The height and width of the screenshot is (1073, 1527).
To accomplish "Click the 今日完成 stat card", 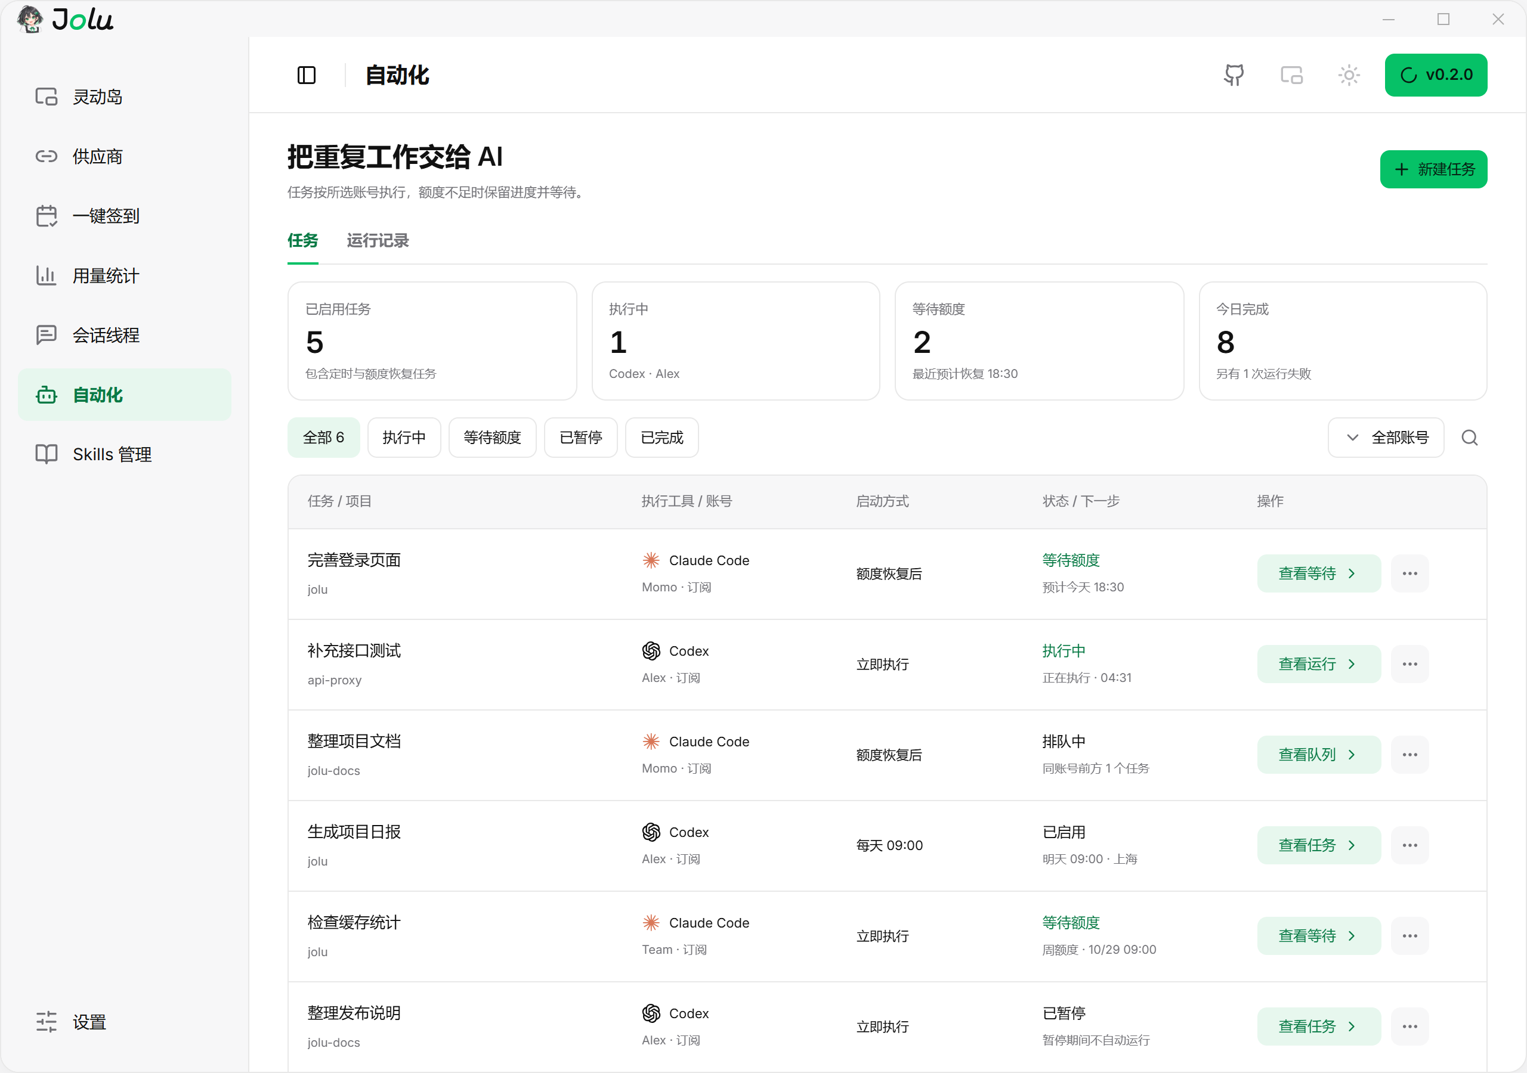I will tap(1343, 341).
